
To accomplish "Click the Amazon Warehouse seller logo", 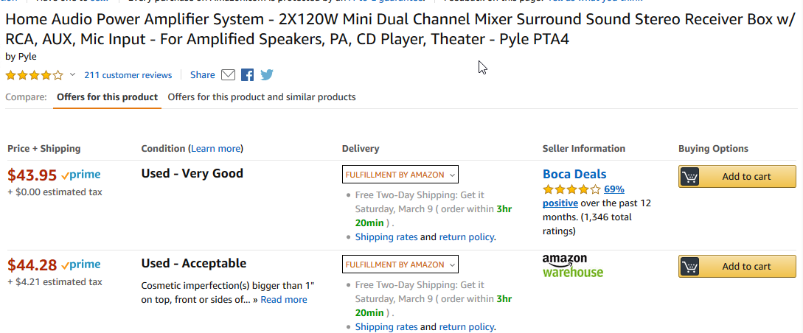I will [572, 265].
